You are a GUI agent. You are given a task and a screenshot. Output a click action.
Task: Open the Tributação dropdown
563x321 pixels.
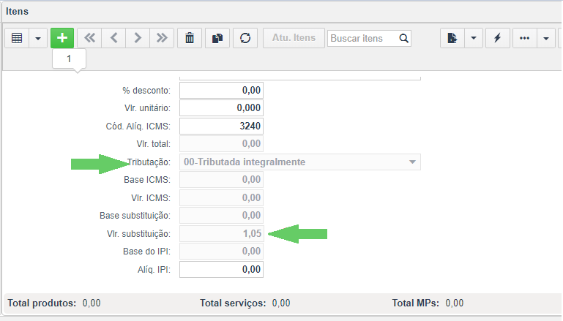pos(300,162)
